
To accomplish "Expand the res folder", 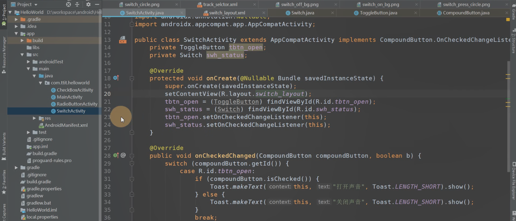I will point(35,118).
